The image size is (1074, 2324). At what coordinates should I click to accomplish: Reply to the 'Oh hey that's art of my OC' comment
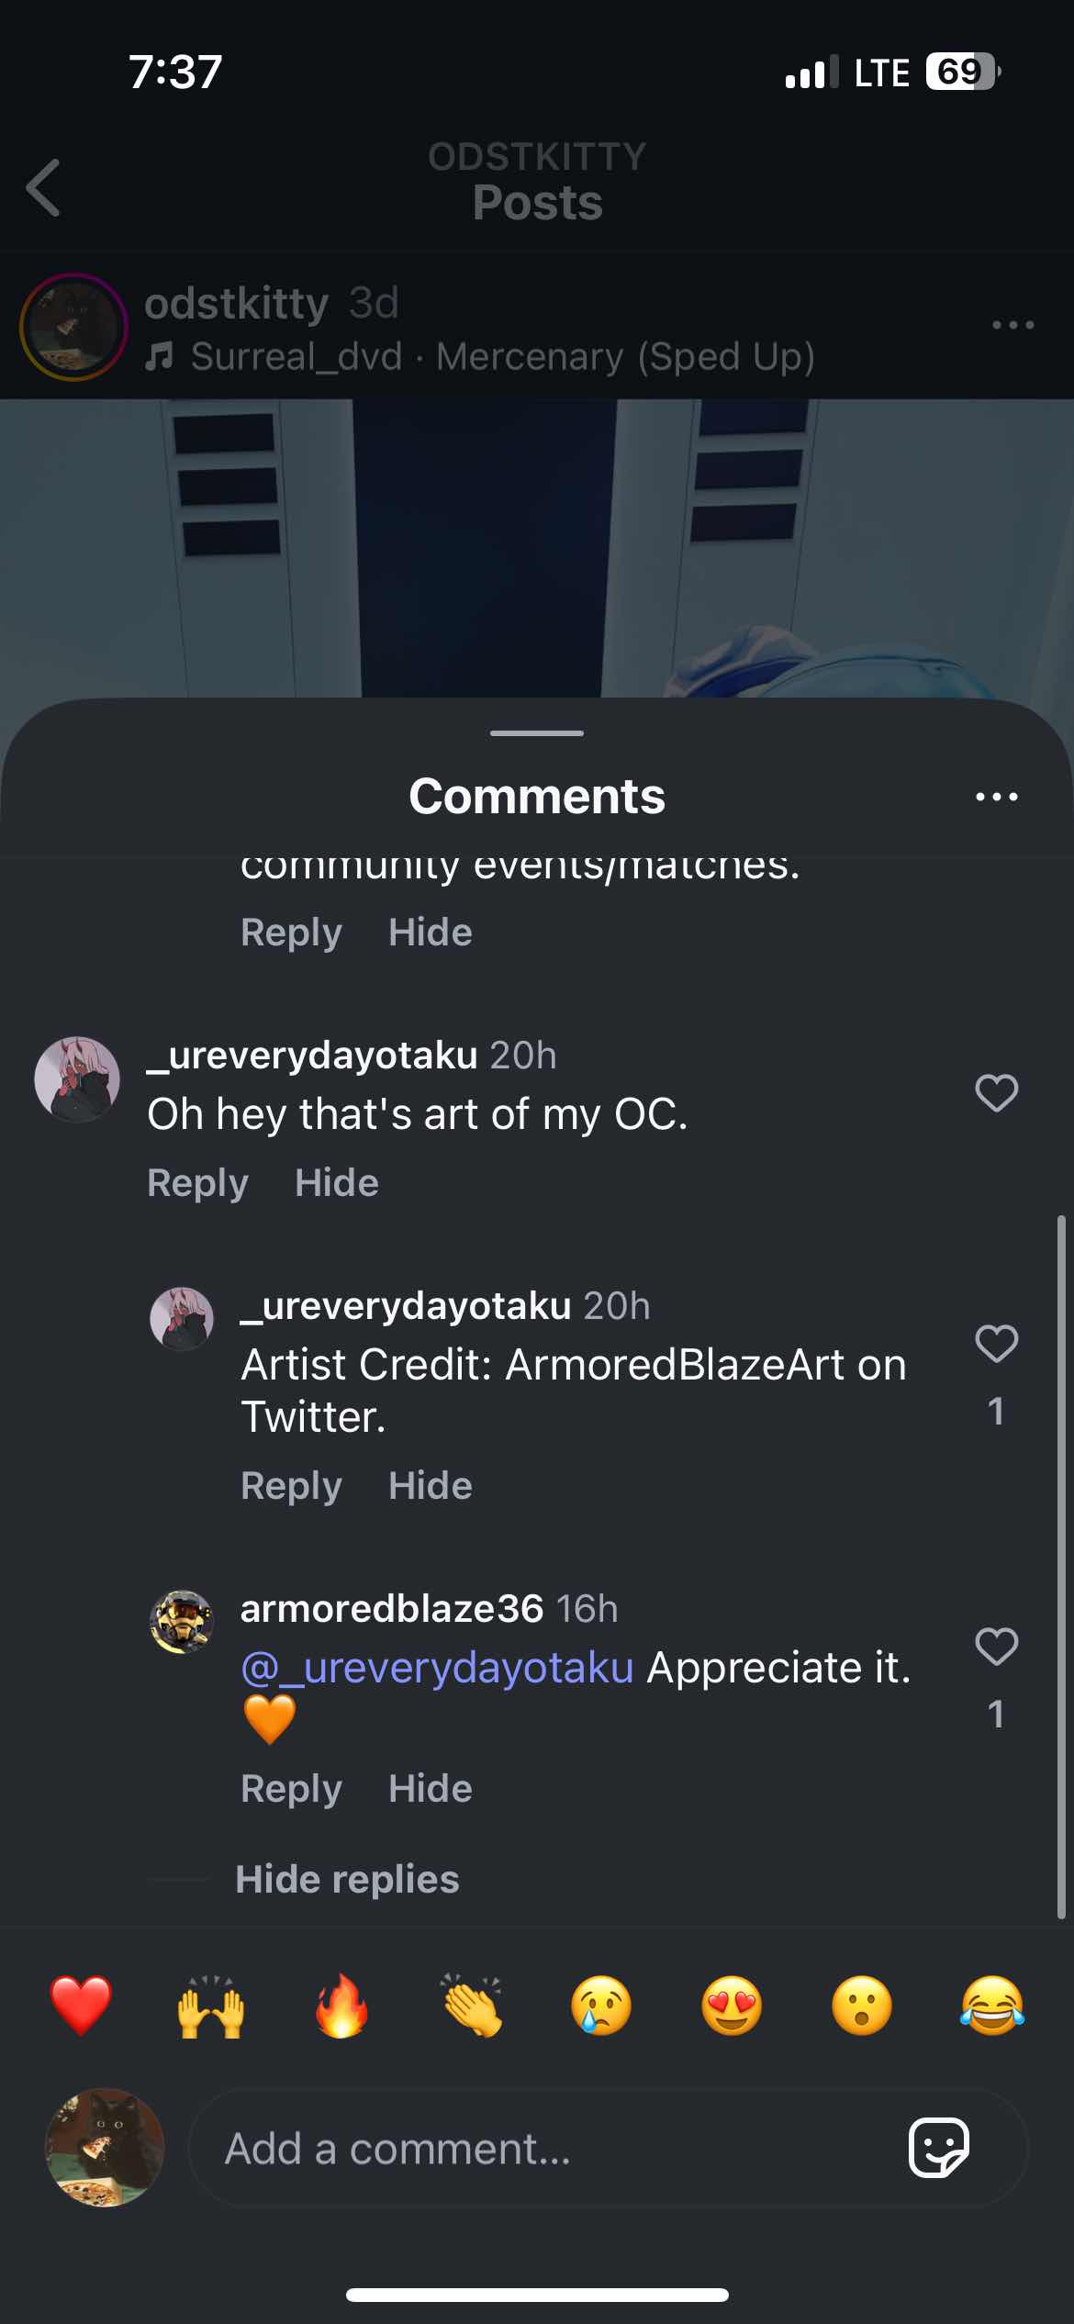click(197, 1183)
